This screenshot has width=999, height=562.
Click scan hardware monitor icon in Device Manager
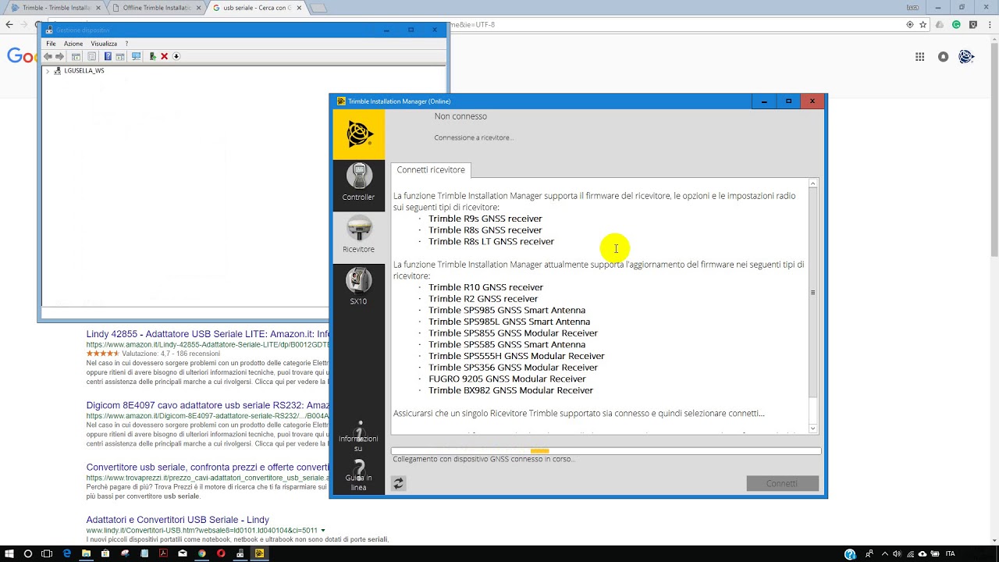[136, 56]
